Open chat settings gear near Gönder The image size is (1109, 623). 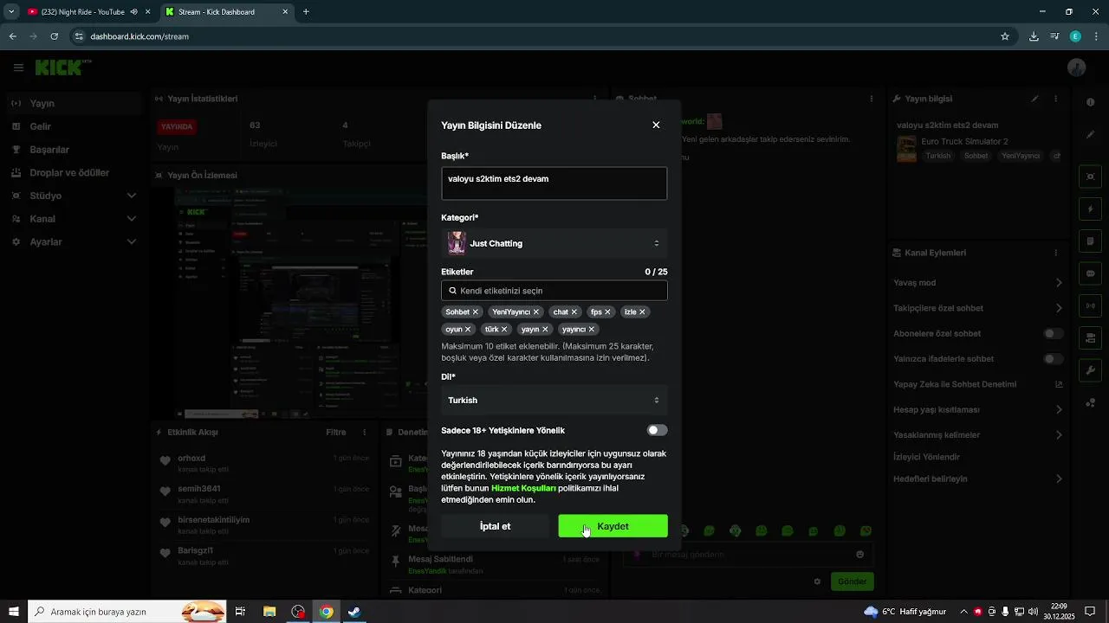coord(817,581)
